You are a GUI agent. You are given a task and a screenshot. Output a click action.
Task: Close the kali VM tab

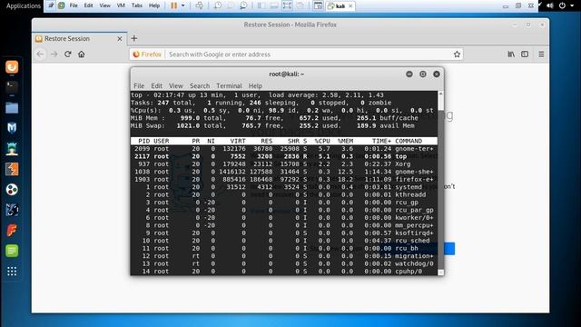click(x=350, y=6)
